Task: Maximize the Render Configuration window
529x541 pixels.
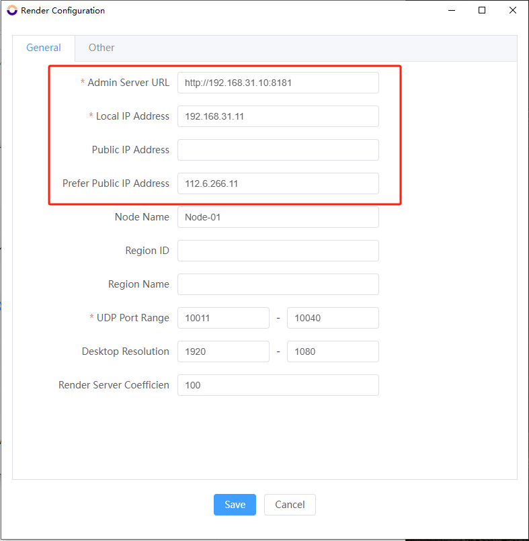Action: click(482, 11)
